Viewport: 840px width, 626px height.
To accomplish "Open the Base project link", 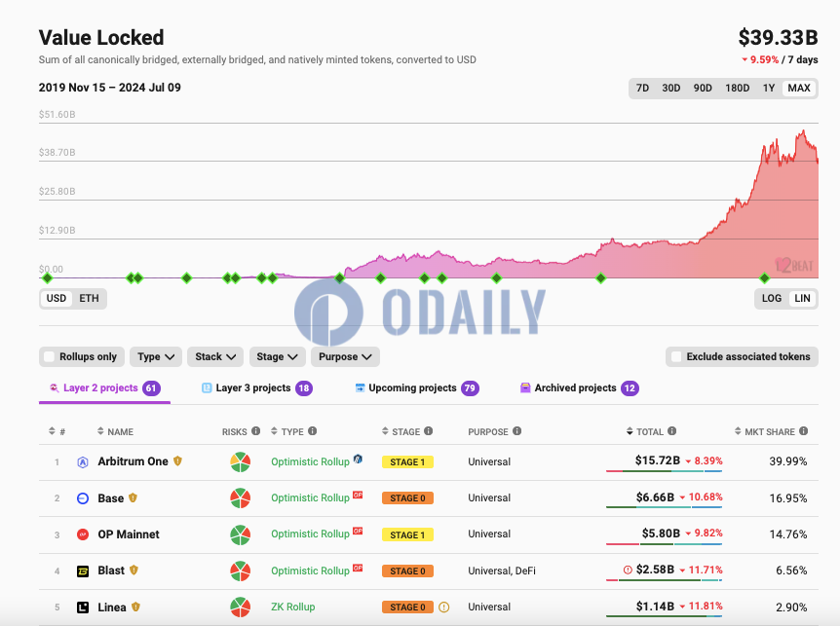I will pos(111,498).
